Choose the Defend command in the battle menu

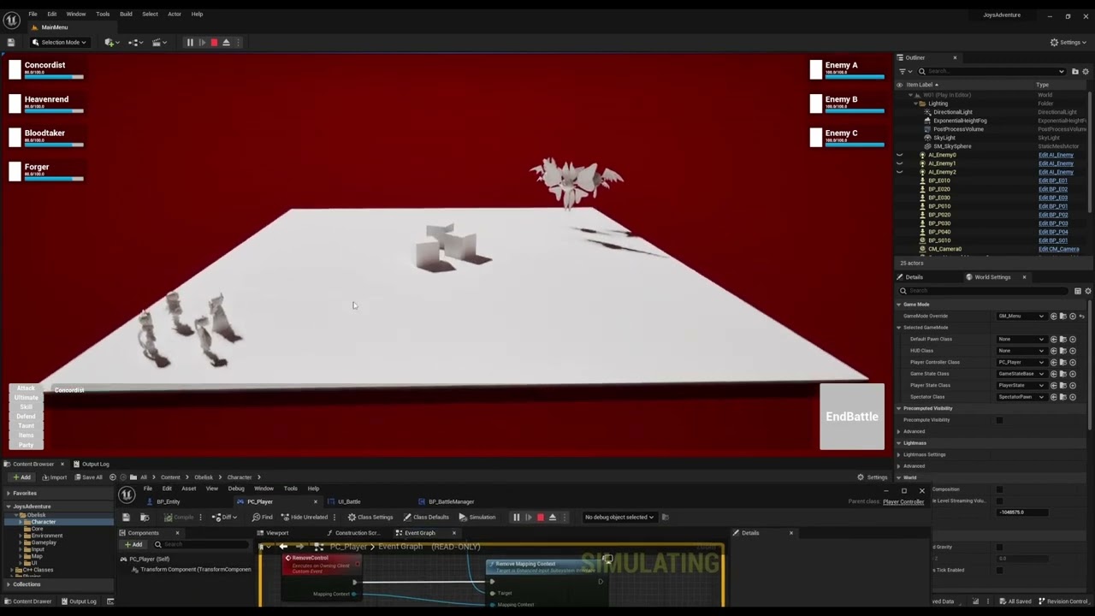26,417
